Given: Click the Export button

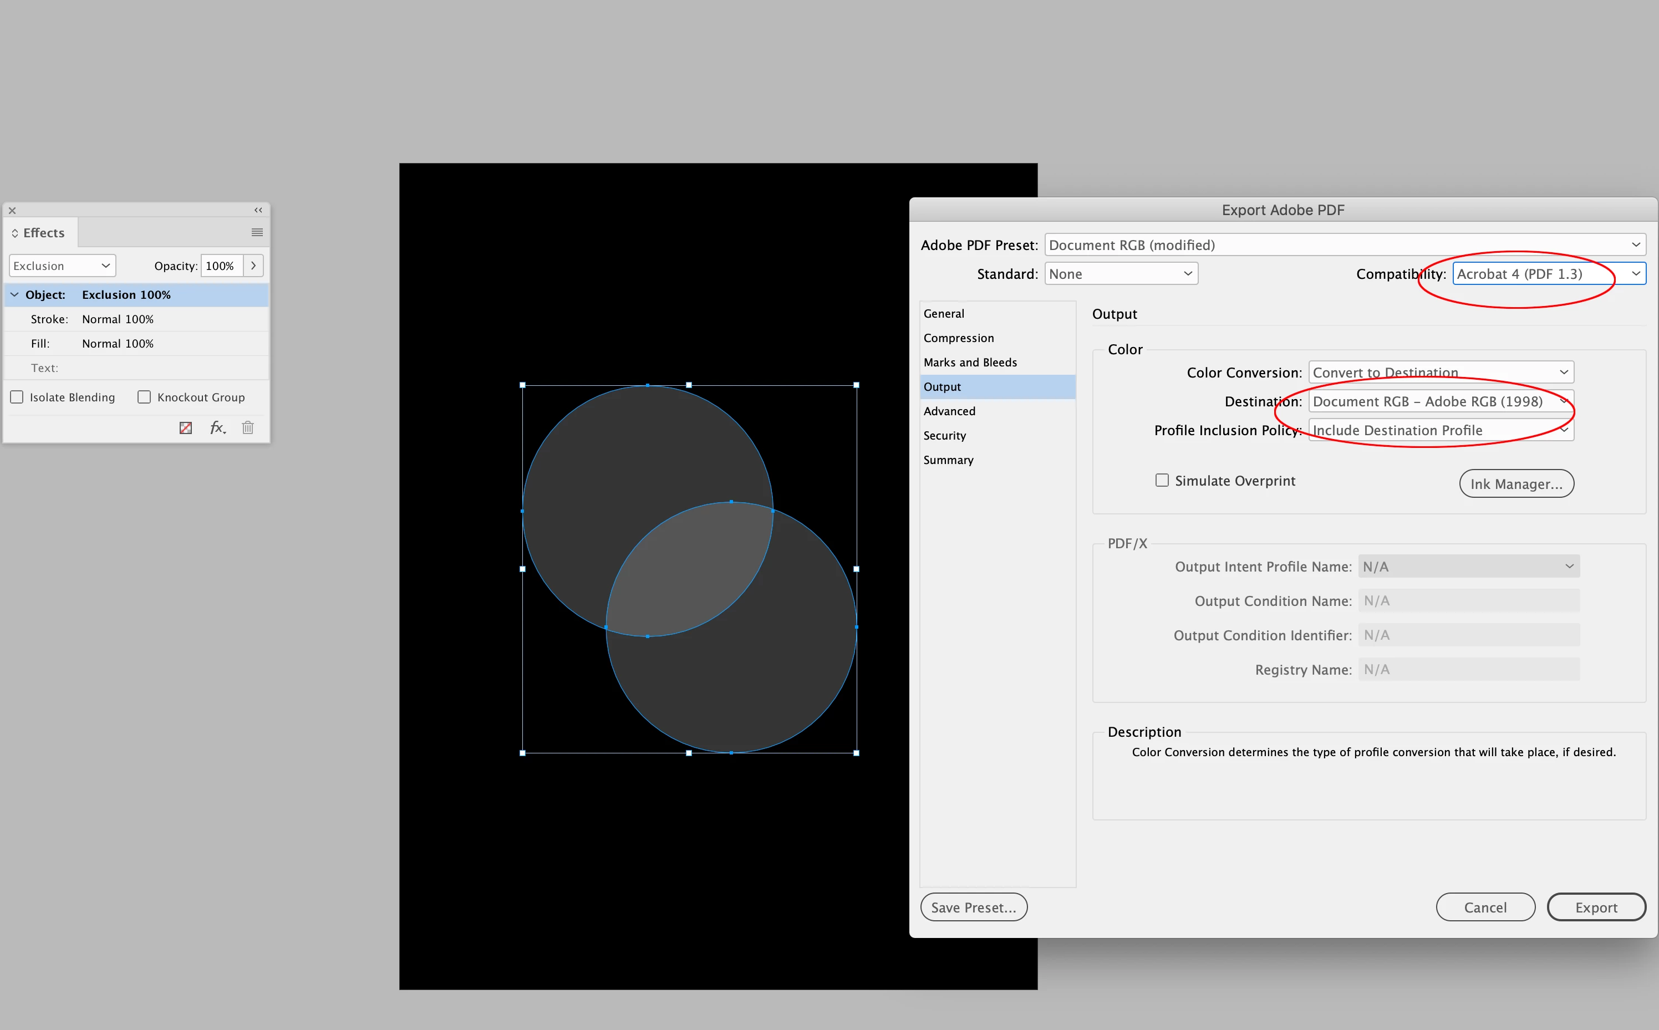Looking at the screenshot, I should coord(1596,907).
